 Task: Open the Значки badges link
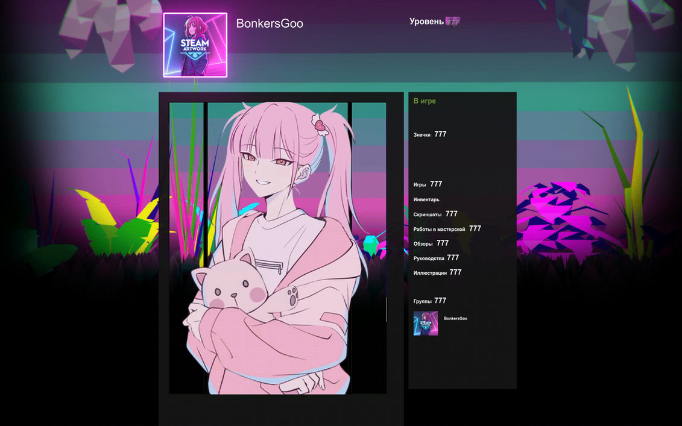point(422,135)
